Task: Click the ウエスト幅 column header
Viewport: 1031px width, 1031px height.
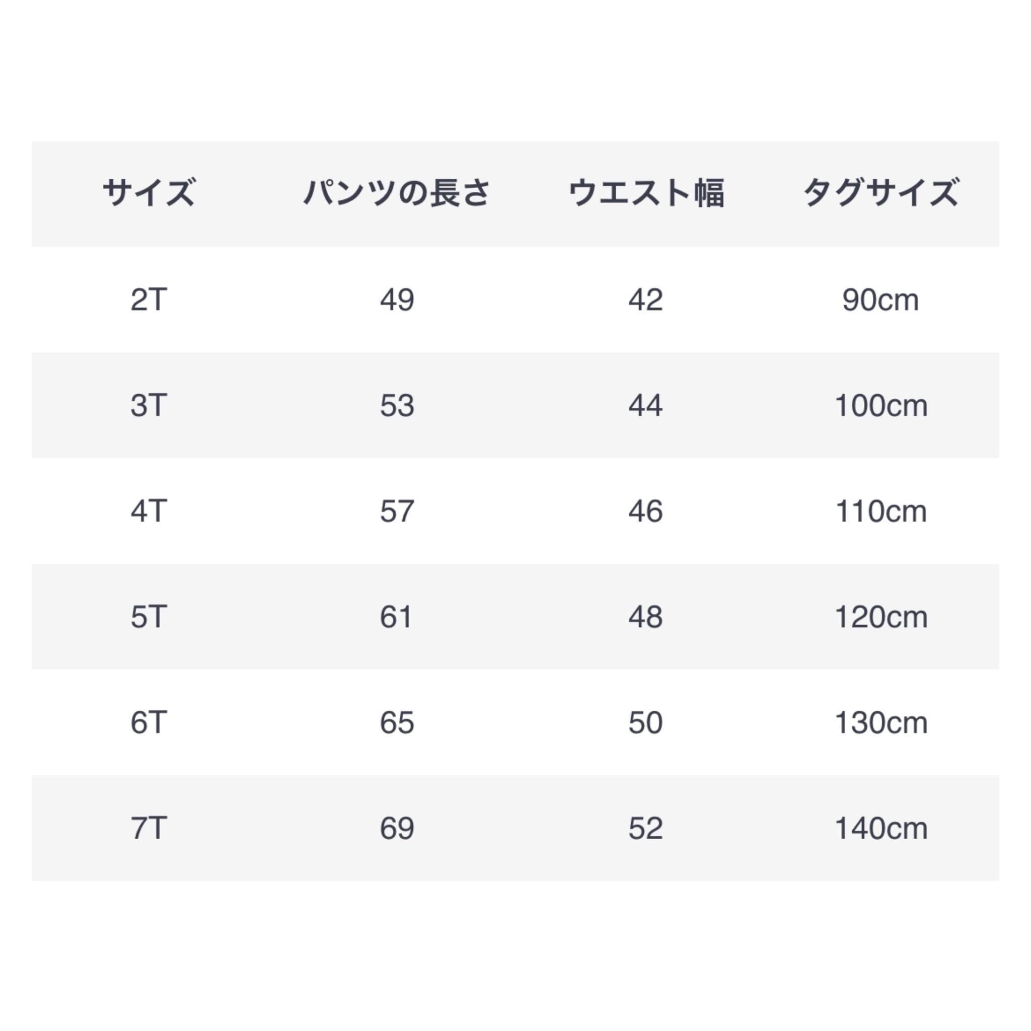Action: tap(646, 193)
